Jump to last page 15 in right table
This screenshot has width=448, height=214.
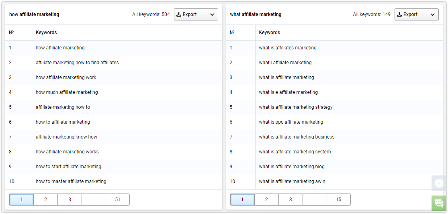(x=339, y=200)
